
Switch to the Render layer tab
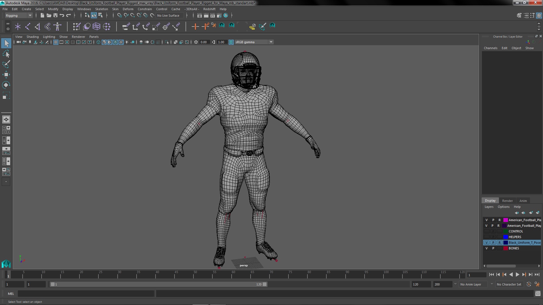[x=507, y=201]
